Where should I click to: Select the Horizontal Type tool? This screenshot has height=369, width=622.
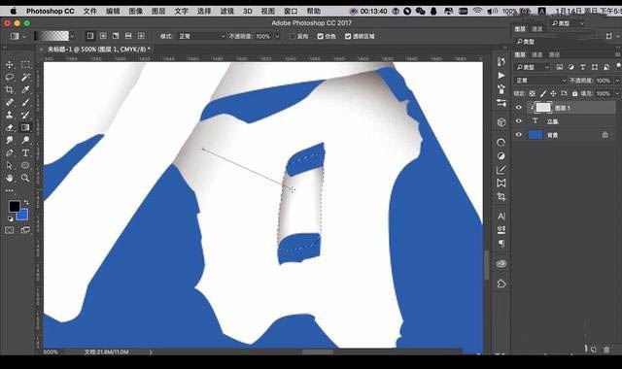click(x=25, y=153)
